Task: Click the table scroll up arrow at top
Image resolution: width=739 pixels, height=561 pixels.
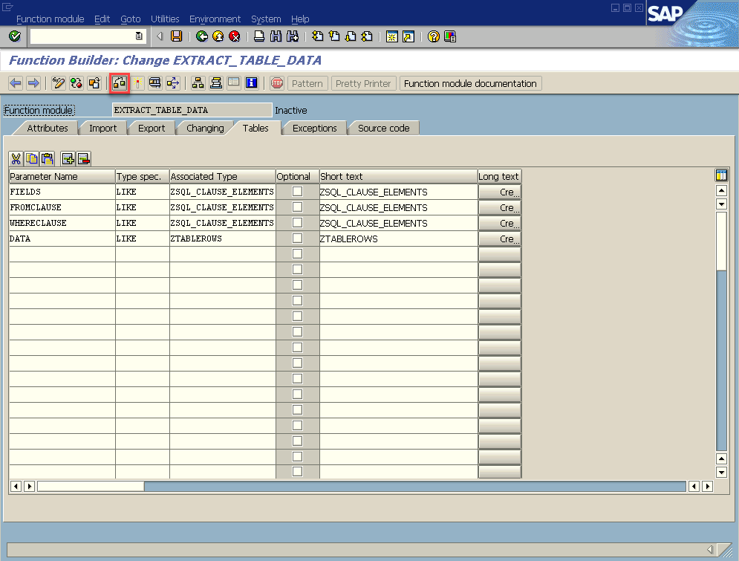Action: 721,190
